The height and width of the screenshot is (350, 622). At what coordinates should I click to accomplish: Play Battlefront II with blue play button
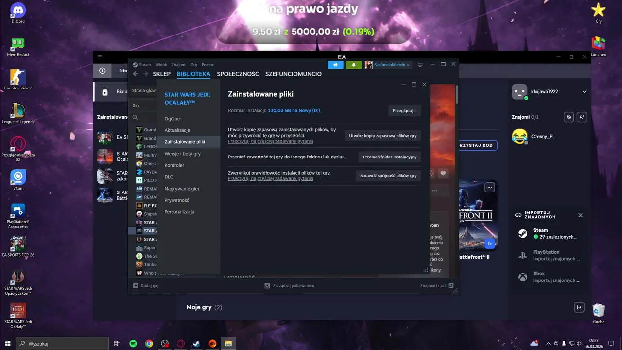click(x=490, y=244)
